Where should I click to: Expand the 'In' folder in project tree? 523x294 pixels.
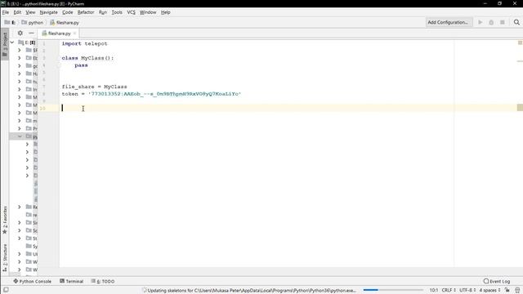pos(20,89)
